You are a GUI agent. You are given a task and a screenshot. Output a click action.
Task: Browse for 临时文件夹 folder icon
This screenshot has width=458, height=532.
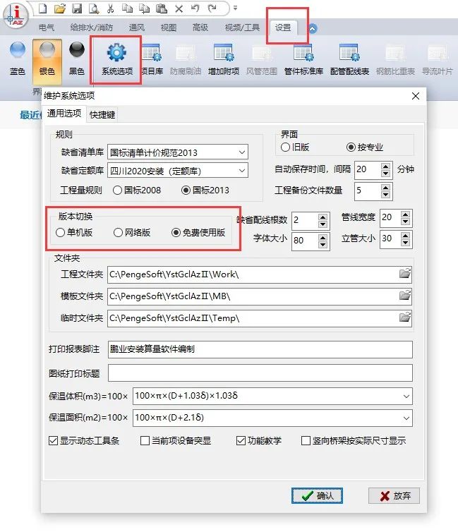405,318
